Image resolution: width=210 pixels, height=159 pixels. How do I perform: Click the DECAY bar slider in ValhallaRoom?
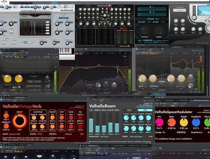click(x=104, y=122)
